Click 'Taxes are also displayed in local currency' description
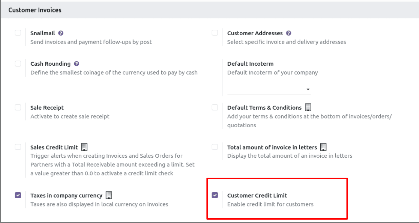 (x=99, y=204)
